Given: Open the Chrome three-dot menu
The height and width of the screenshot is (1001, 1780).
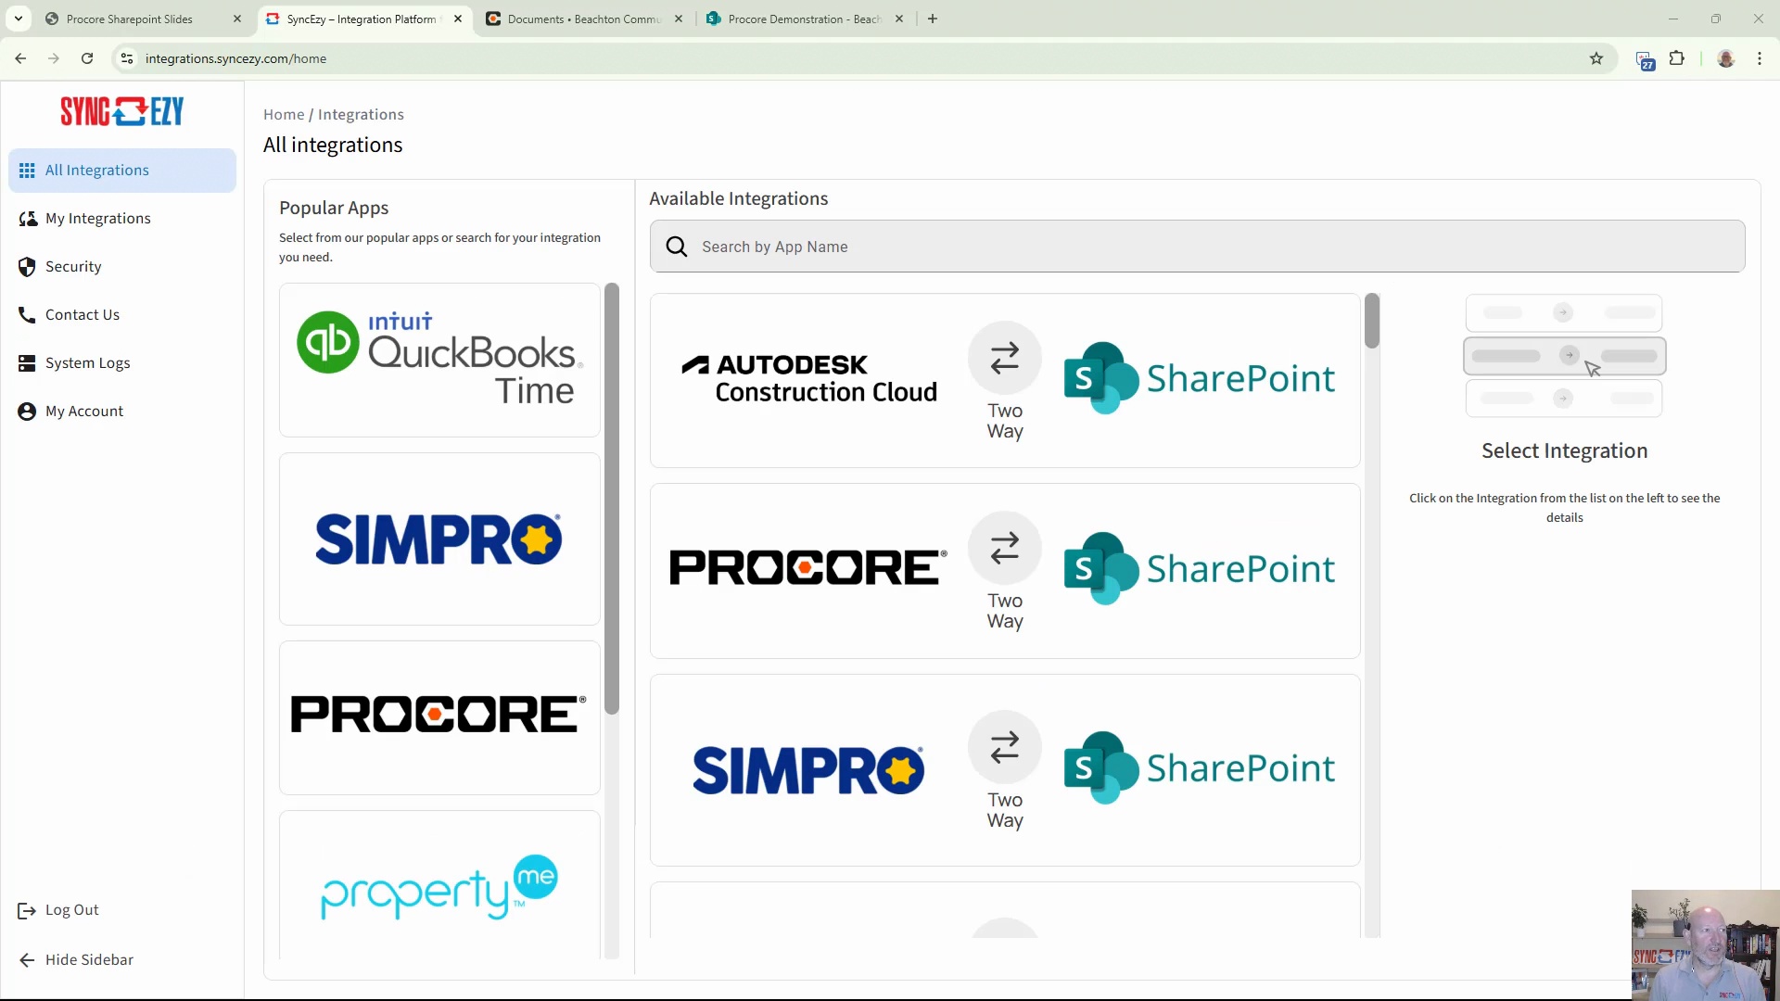Looking at the screenshot, I should pos(1760,58).
